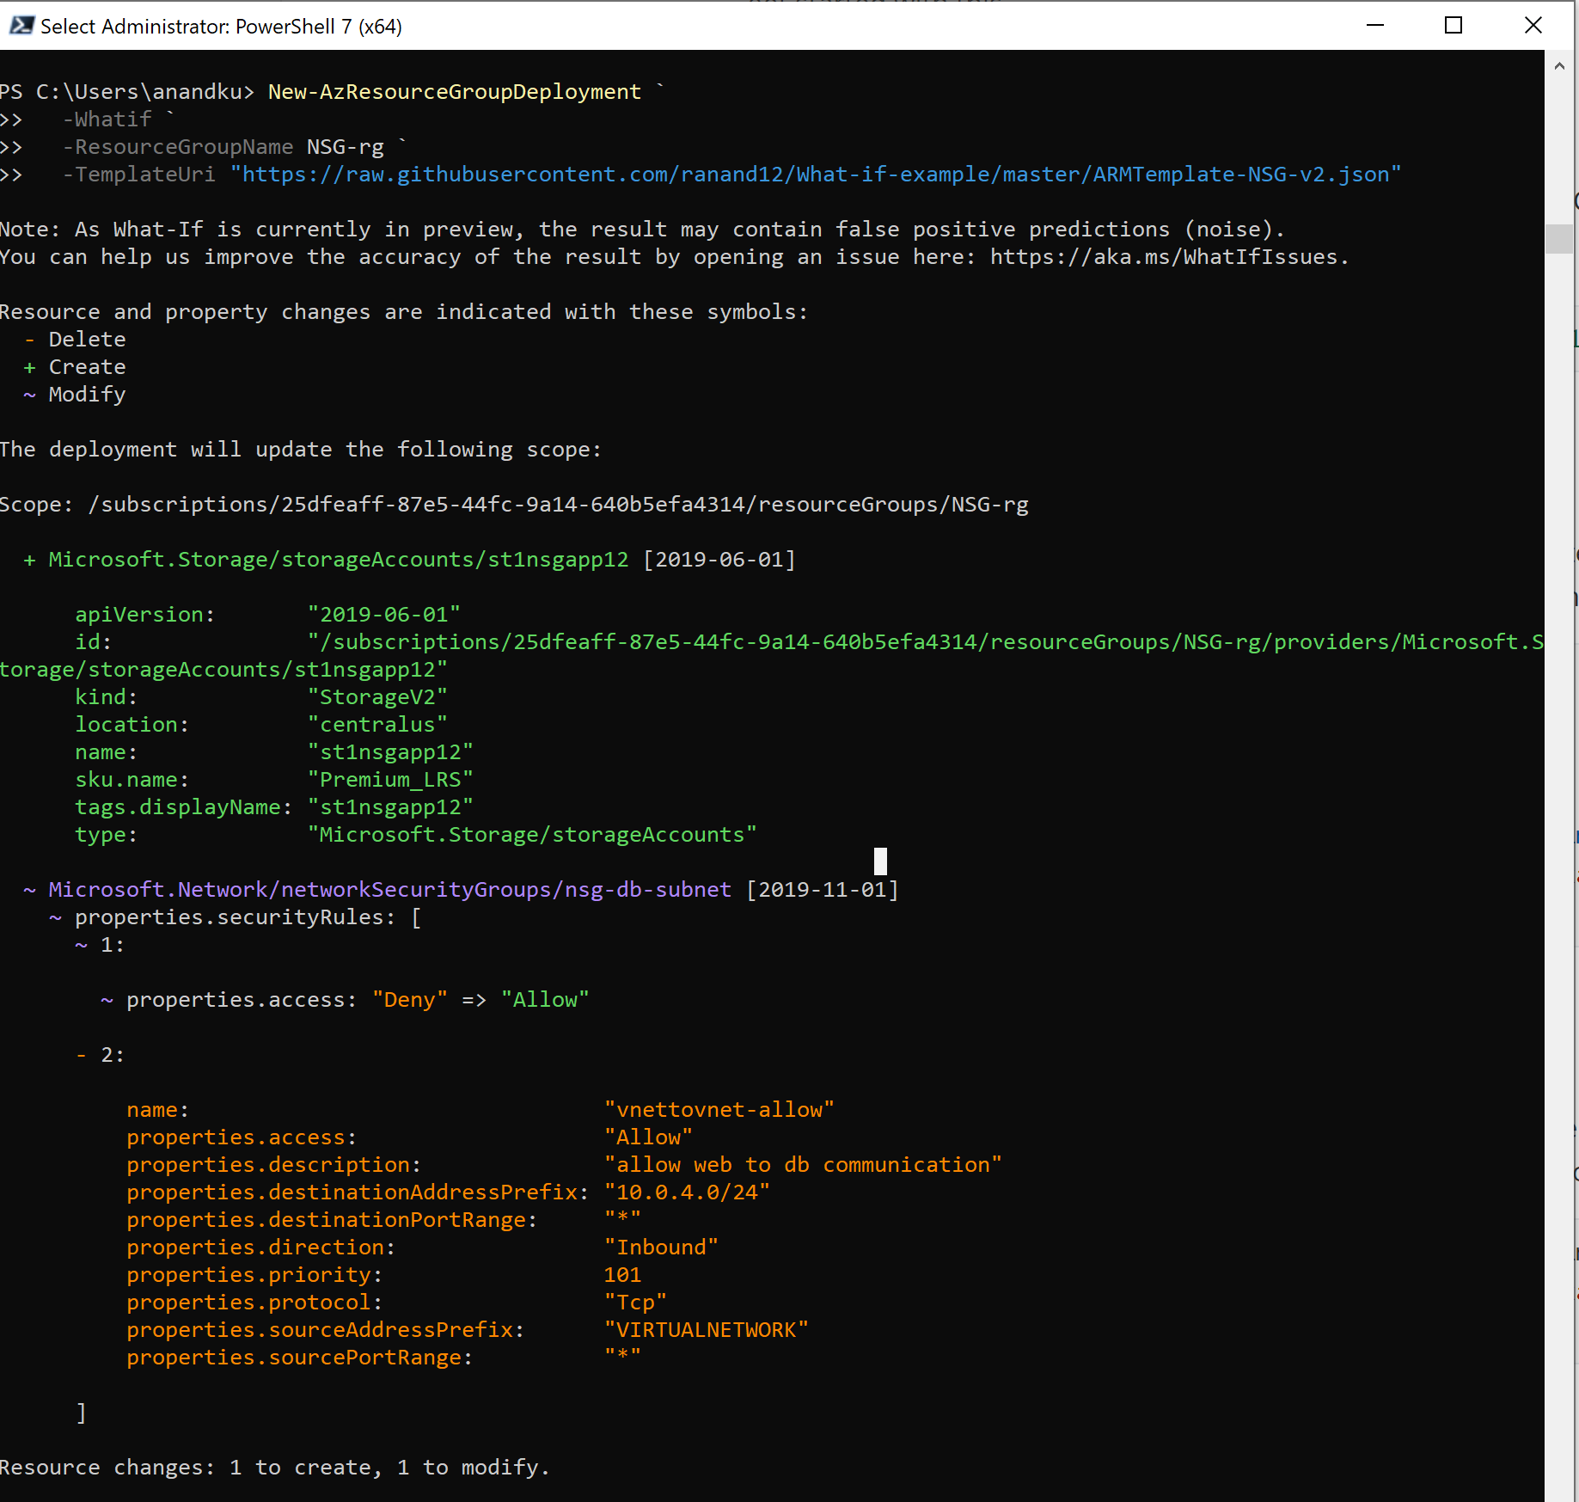Click the New-AzResourceGroupDeployment command text
The image size is (1579, 1502).
pyautogui.click(x=455, y=92)
